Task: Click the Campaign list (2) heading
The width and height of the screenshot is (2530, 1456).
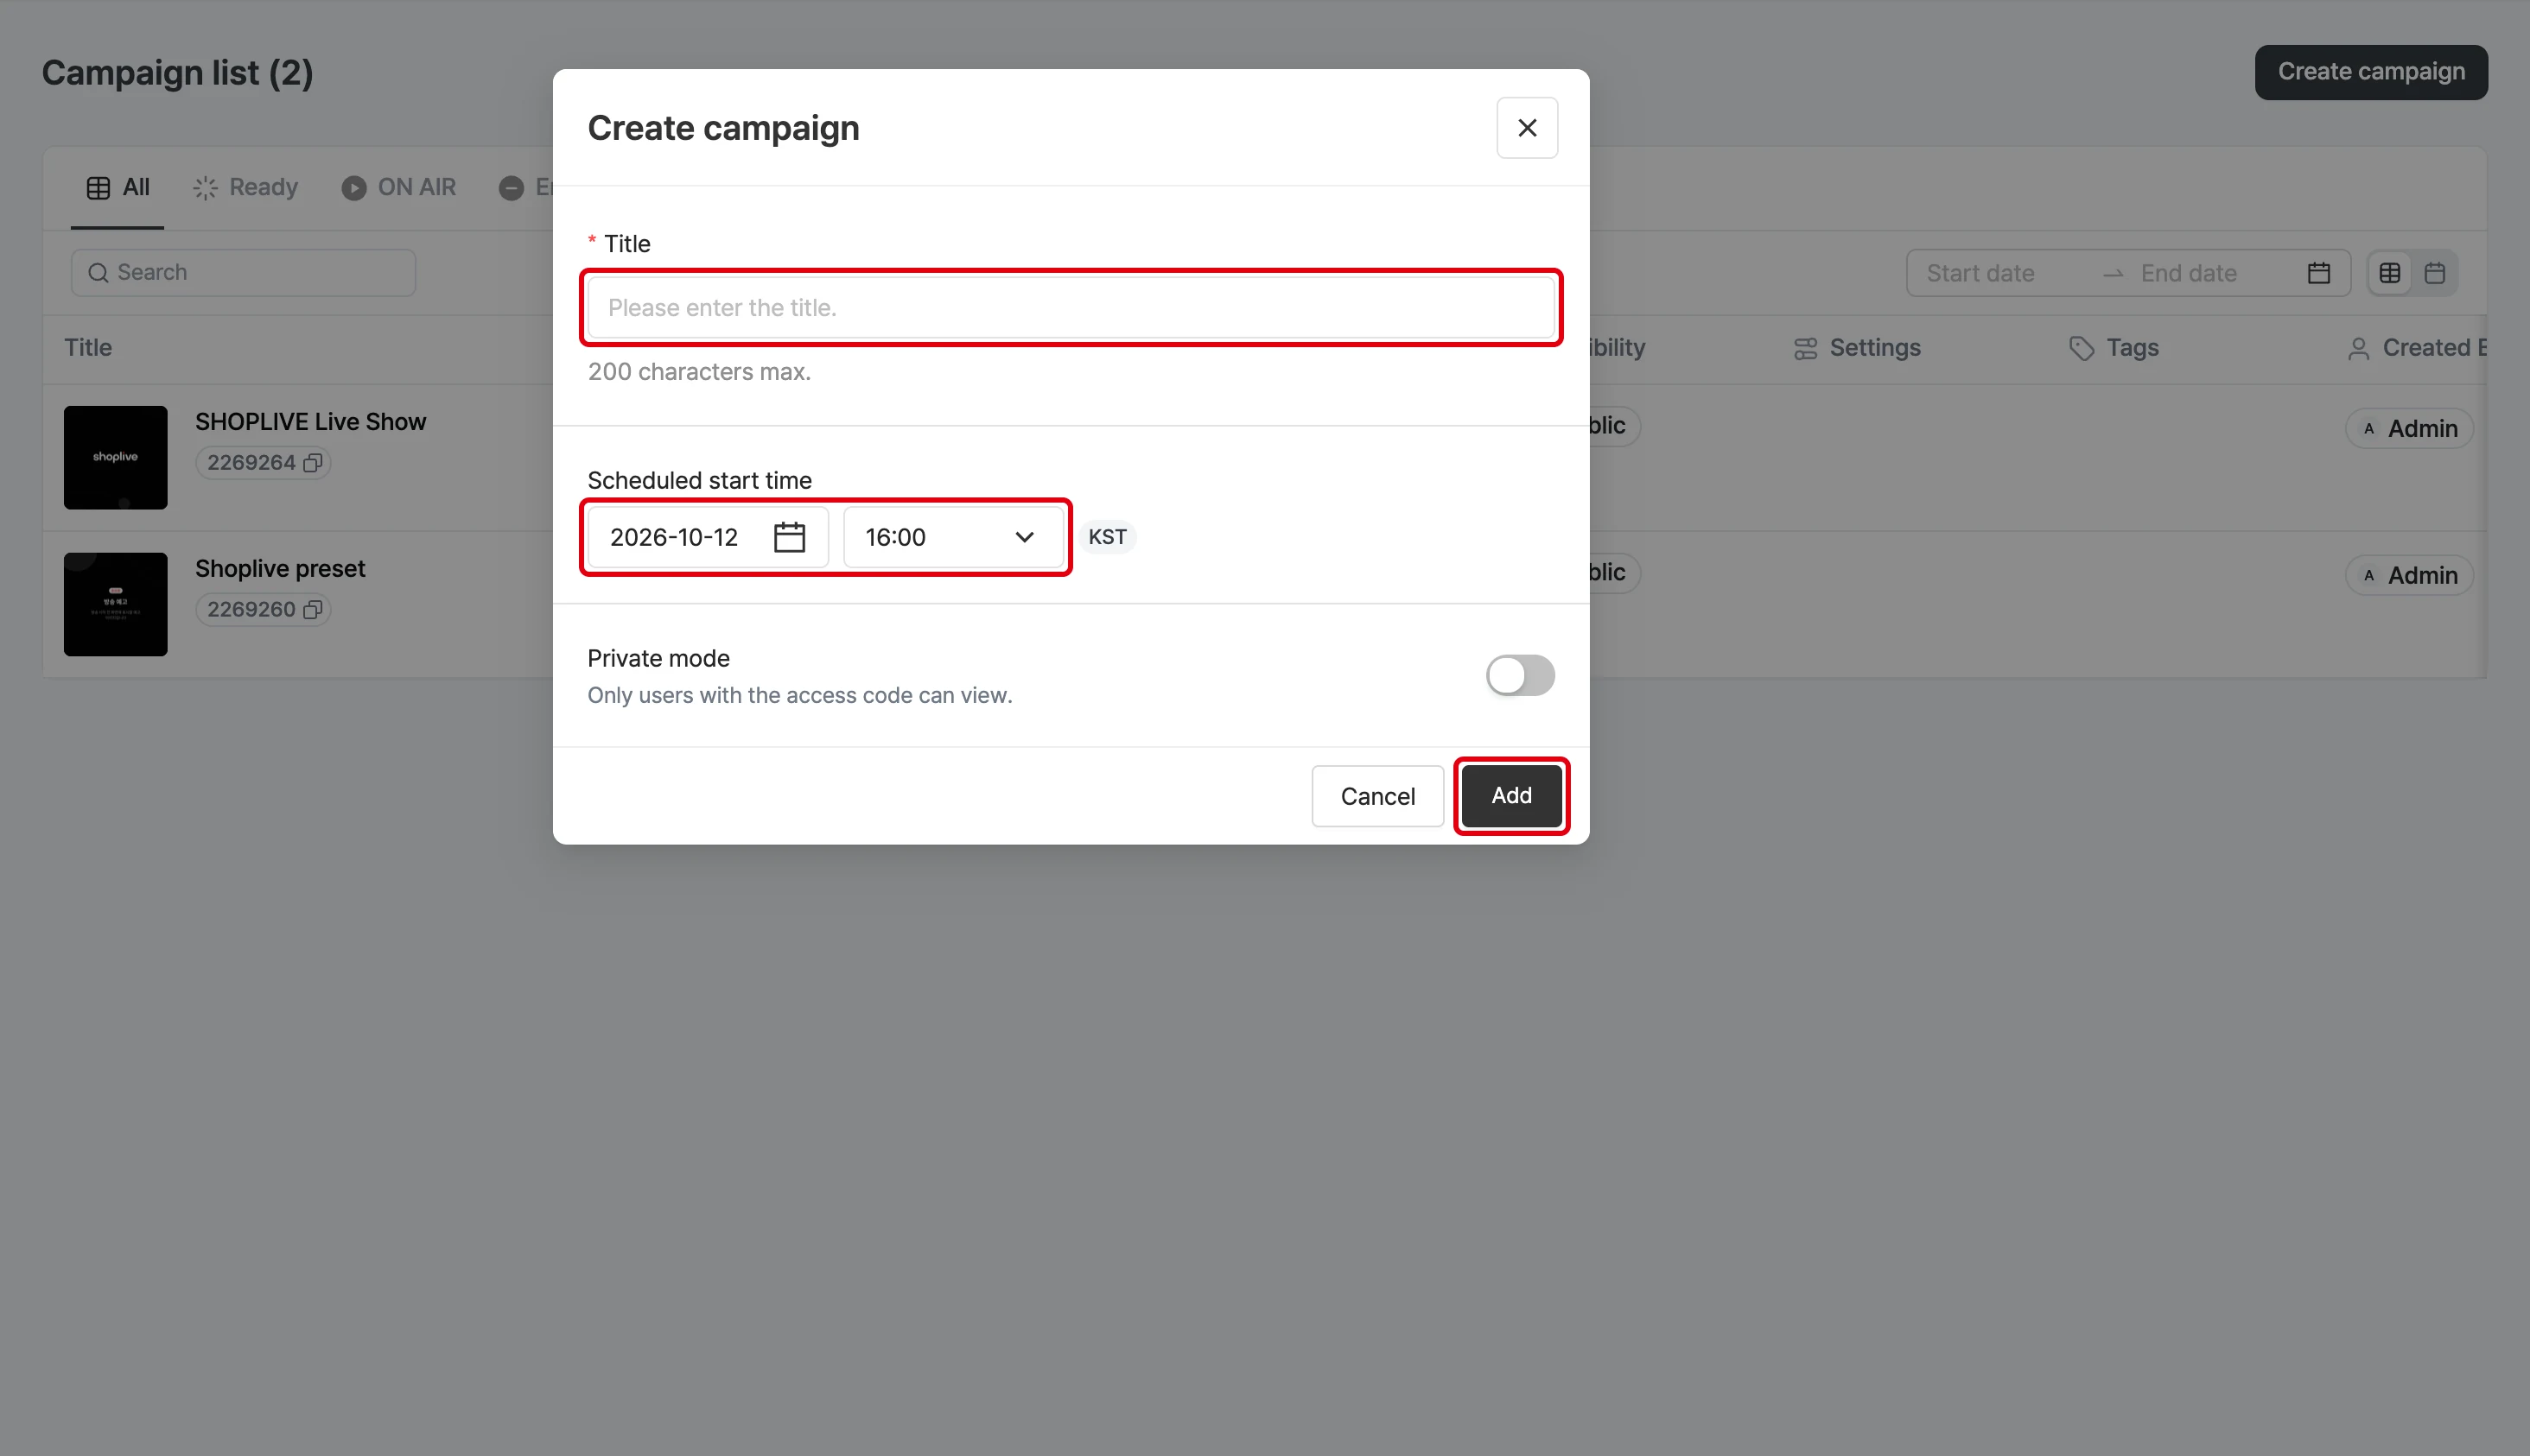Action: (177, 73)
